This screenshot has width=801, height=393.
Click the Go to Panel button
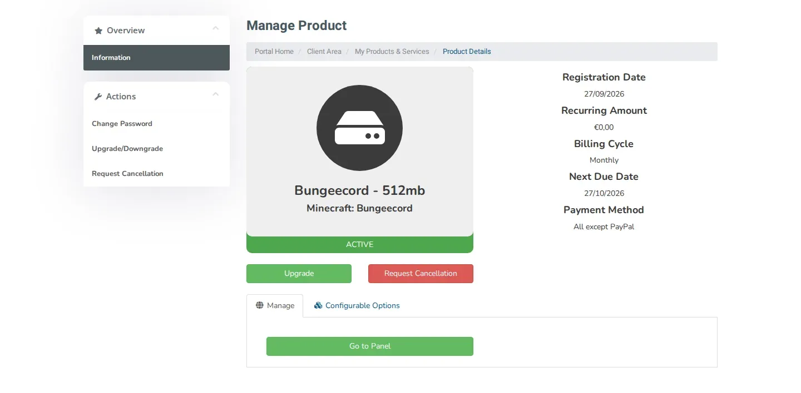tap(370, 346)
